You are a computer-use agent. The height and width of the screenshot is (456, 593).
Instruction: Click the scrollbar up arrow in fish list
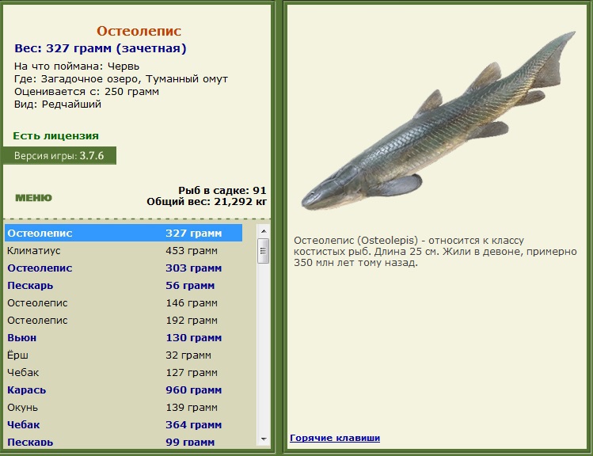[264, 231]
